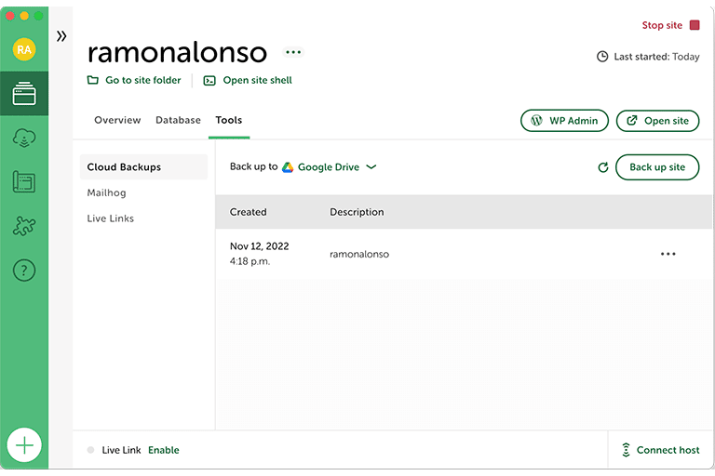Close the window with red button
715x476 pixels.
click(10, 16)
